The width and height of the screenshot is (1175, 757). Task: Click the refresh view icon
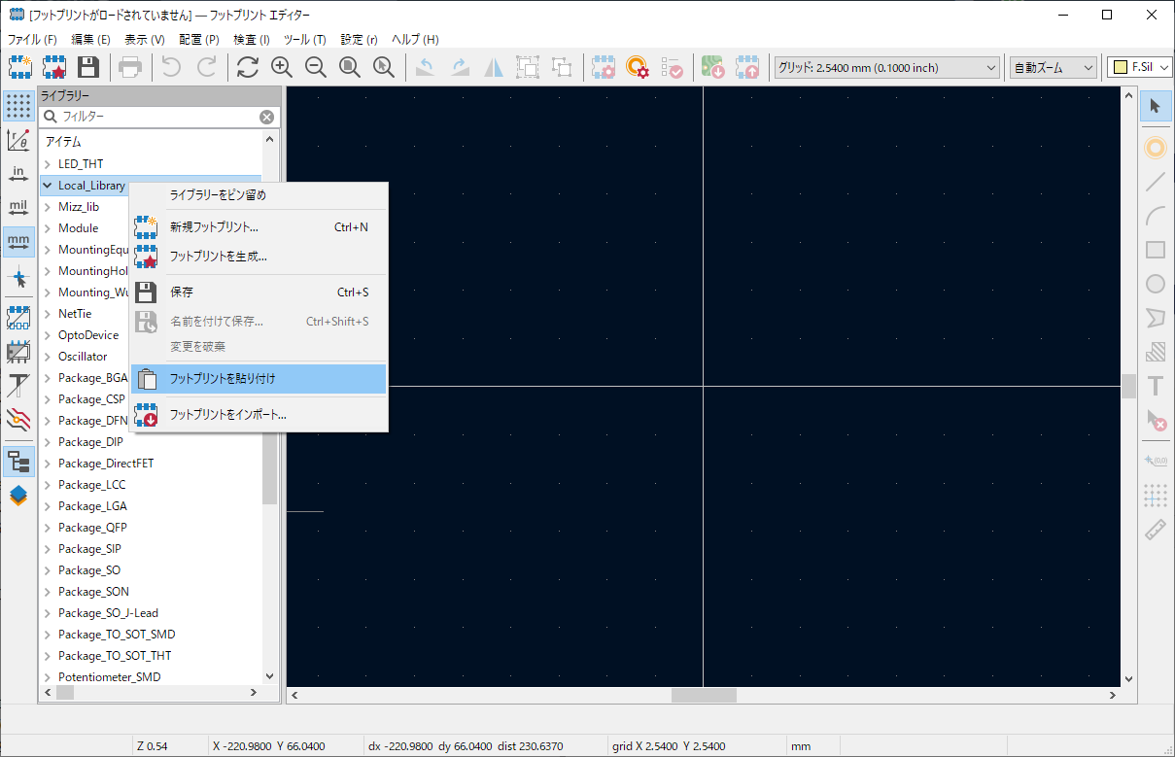(x=248, y=67)
